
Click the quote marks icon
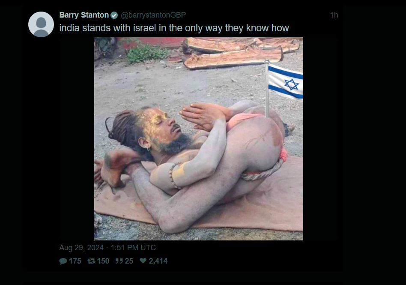tap(119, 261)
